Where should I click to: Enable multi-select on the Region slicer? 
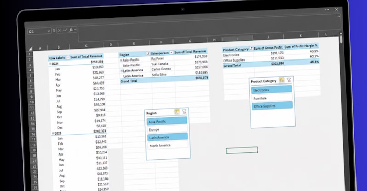pyautogui.click(x=177, y=112)
